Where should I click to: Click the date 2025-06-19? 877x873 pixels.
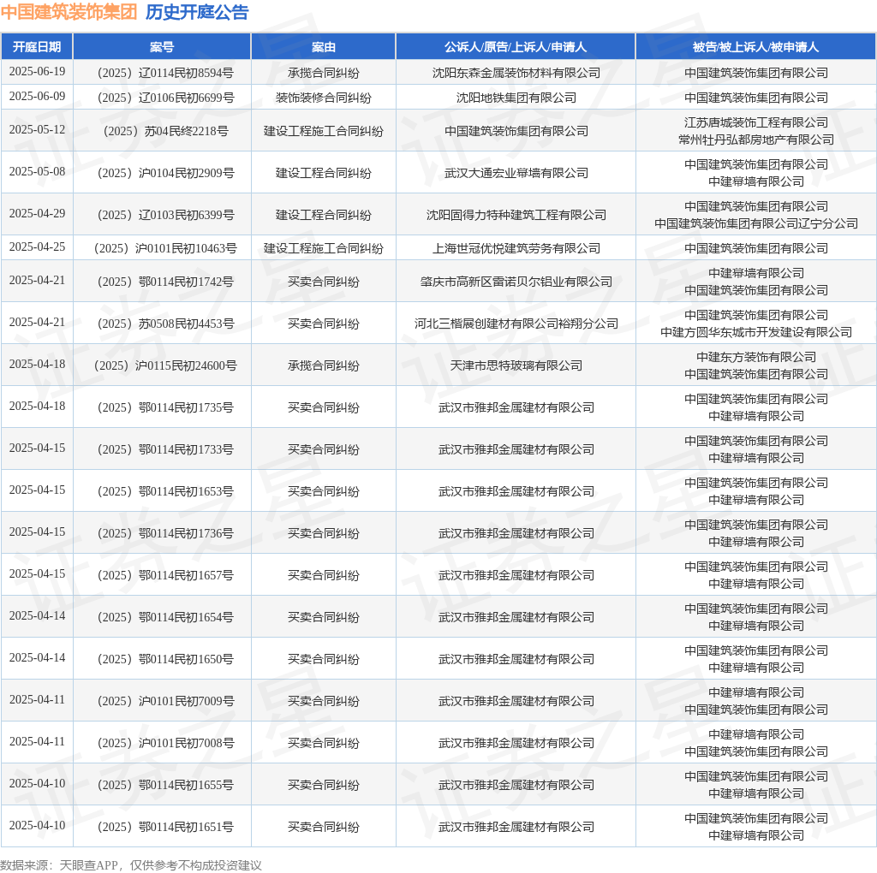click(x=37, y=72)
